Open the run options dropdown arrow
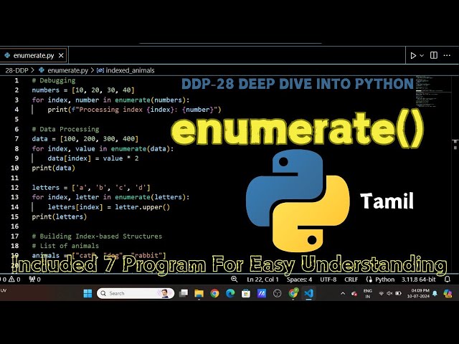This screenshot has height=344, width=459. pos(422,56)
